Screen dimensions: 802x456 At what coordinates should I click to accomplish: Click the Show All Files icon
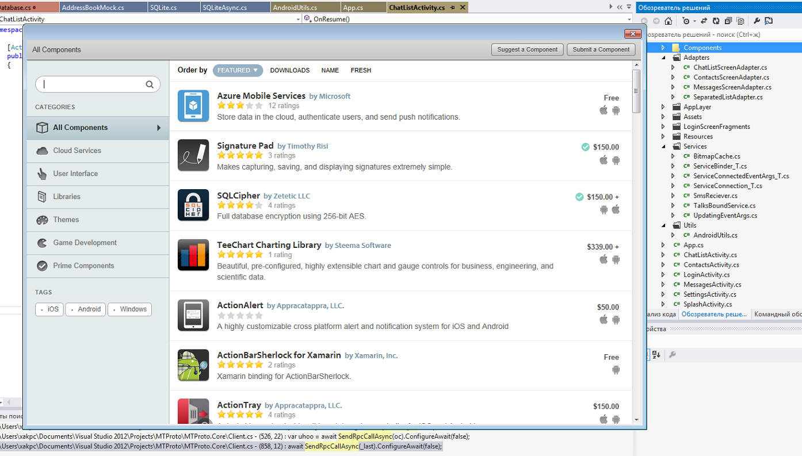click(740, 21)
